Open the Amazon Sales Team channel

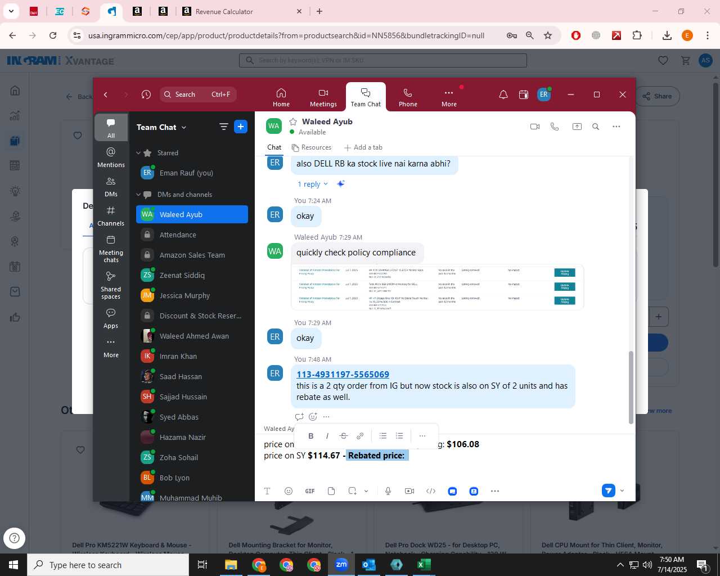192,255
